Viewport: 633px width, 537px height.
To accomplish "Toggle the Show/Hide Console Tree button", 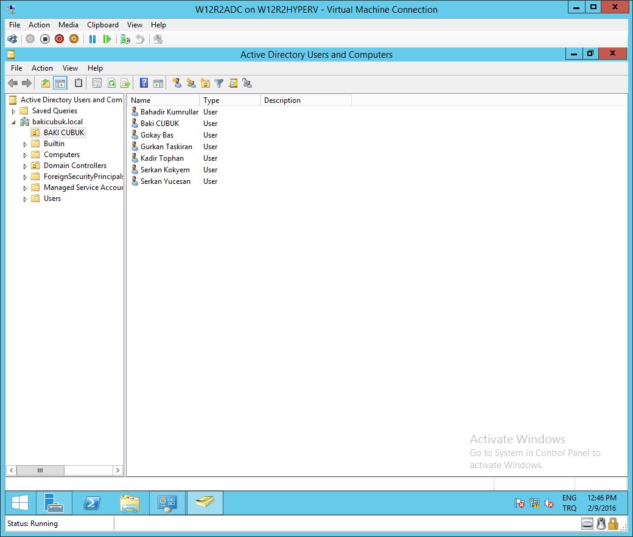I will [60, 83].
